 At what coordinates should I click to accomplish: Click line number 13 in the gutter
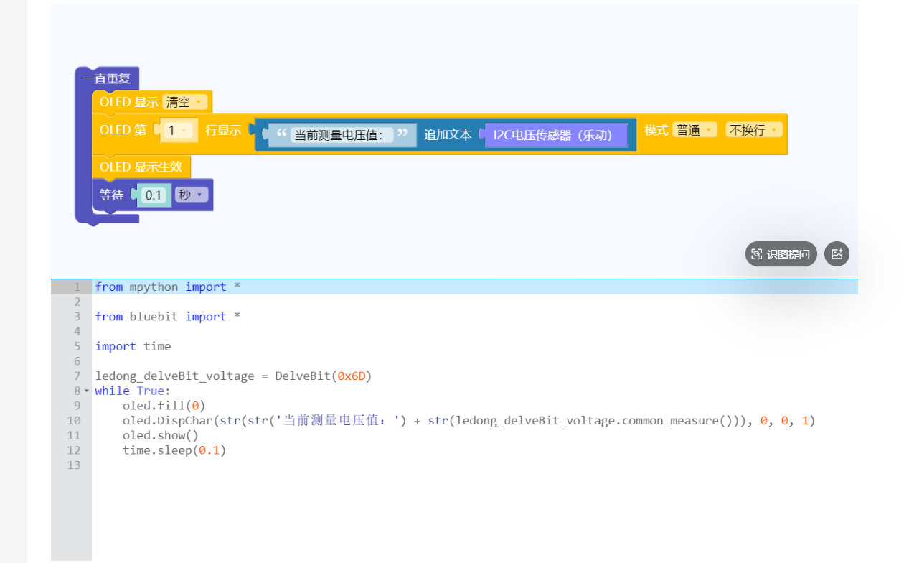point(74,465)
